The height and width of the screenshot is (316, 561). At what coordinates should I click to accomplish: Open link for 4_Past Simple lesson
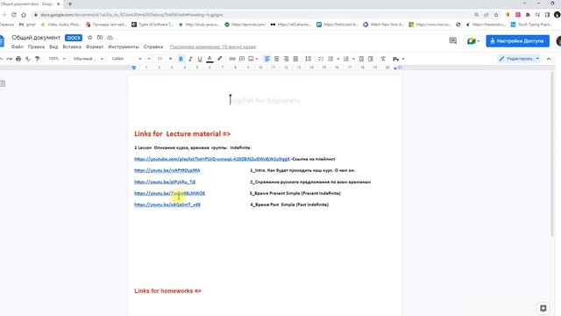coord(167,205)
